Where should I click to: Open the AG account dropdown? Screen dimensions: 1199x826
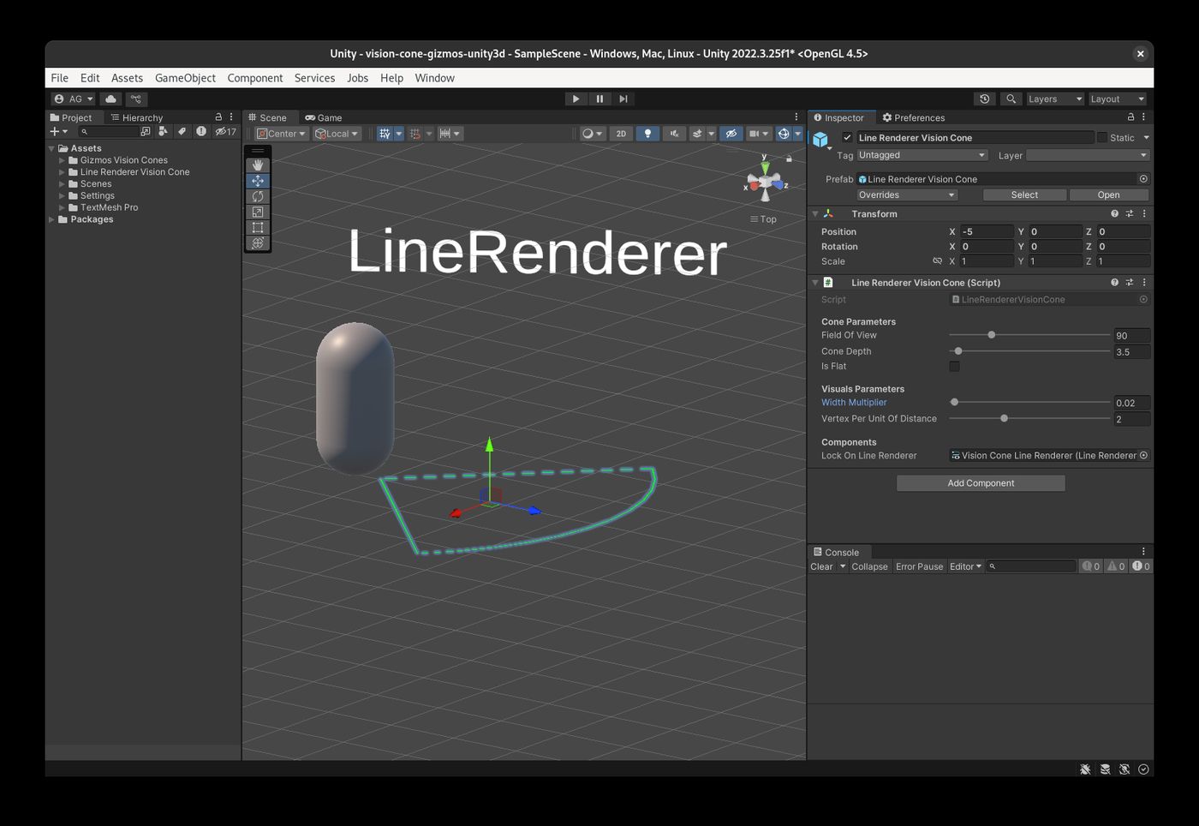coord(73,99)
